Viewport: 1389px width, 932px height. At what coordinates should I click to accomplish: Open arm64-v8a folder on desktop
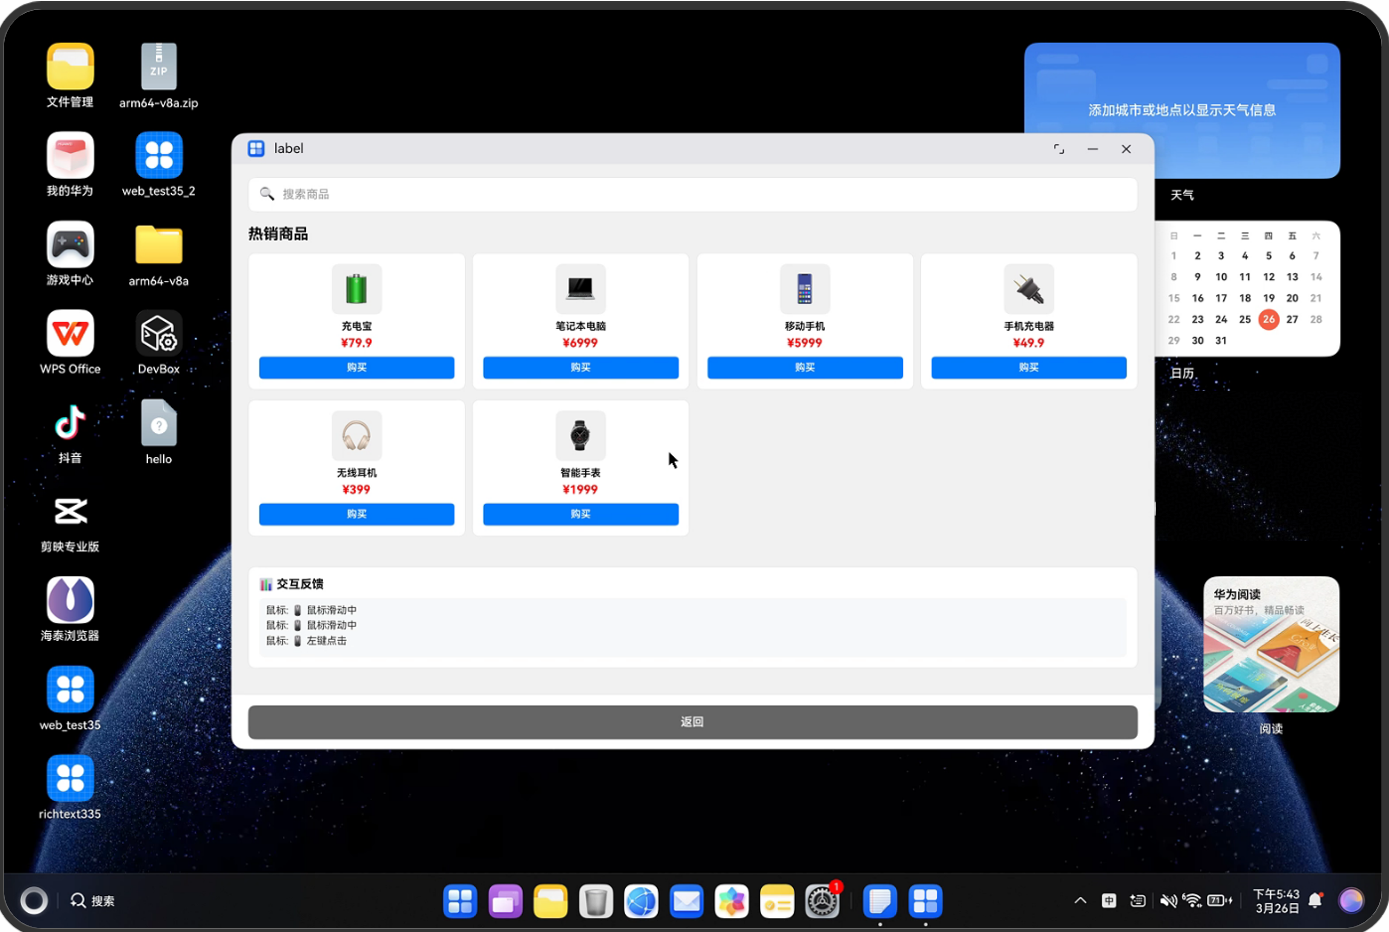[159, 256]
